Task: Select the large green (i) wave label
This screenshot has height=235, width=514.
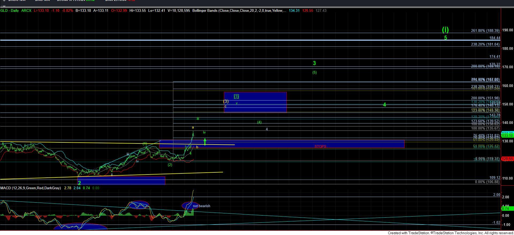Action: [x=445, y=29]
